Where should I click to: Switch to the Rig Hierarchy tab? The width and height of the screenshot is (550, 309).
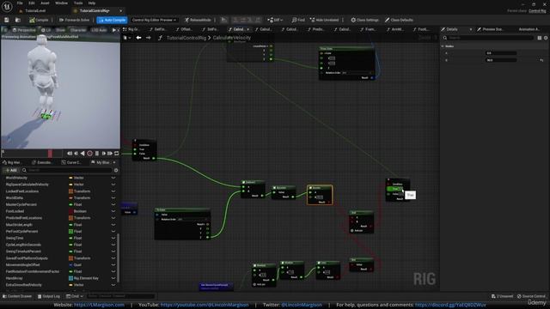[x=12, y=162]
